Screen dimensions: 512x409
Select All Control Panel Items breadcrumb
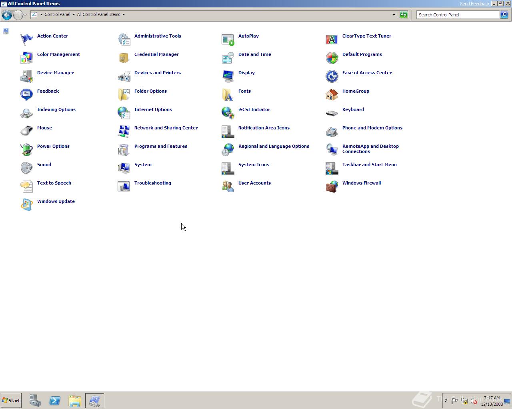(98, 14)
